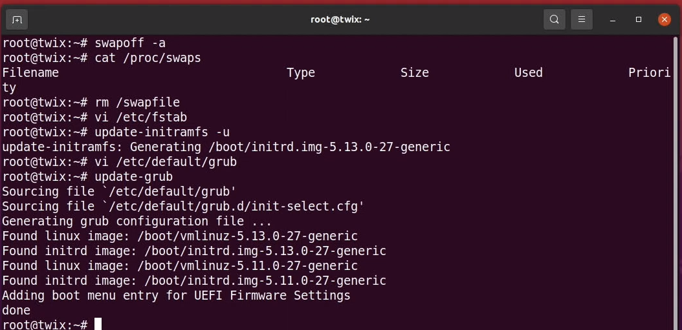The width and height of the screenshot is (682, 330).
Task: Click the vi /etc/default/grub command
Action: click(x=166, y=162)
